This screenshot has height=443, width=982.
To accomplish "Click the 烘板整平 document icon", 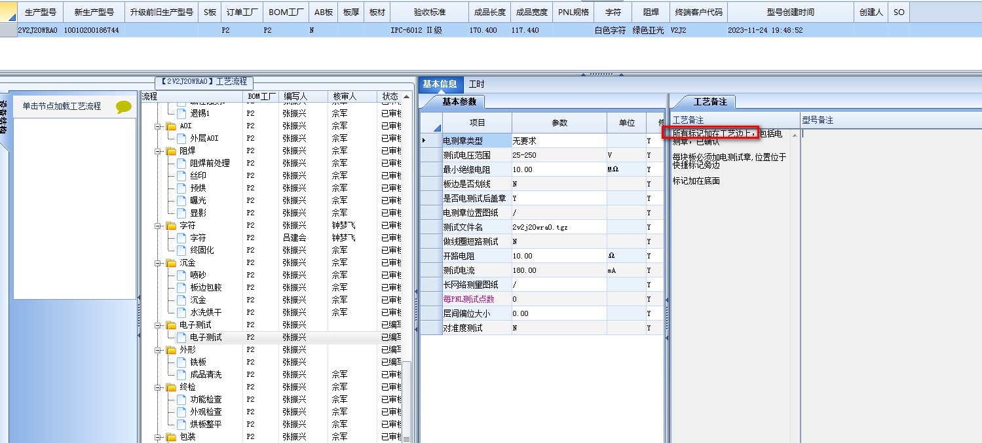I will point(182,425).
